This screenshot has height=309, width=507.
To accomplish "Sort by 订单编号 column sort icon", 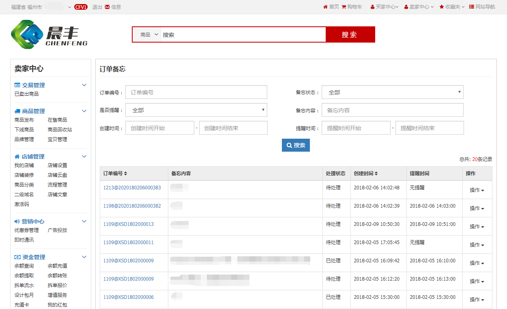I will (126, 174).
